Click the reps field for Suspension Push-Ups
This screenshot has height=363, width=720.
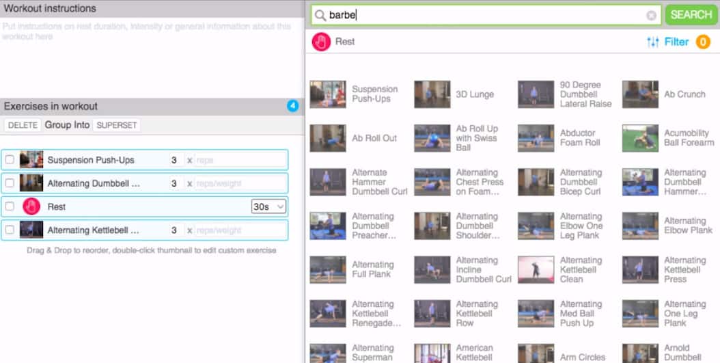pos(240,160)
